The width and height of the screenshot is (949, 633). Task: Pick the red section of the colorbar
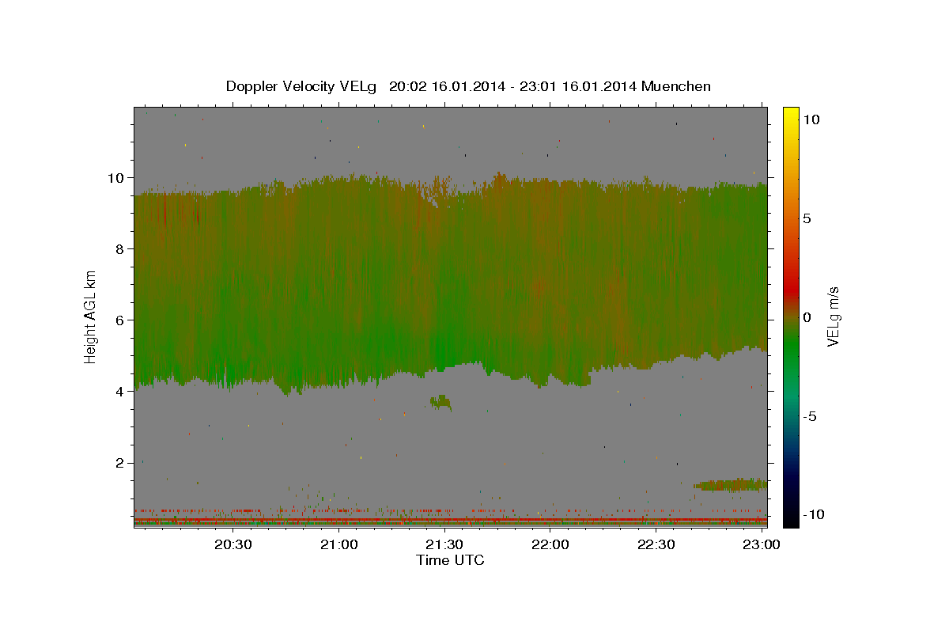[790, 289]
